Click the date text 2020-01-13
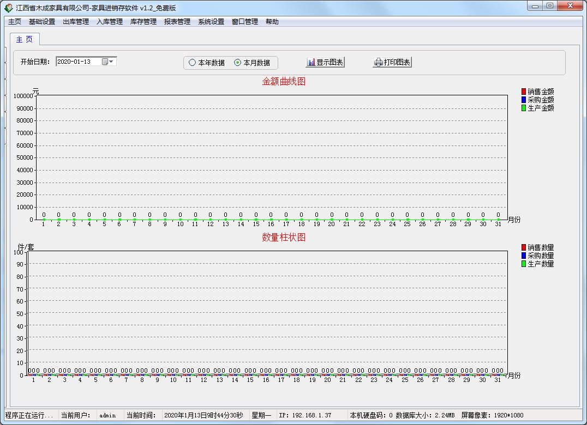The height and width of the screenshot is (425, 587). tap(74, 62)
